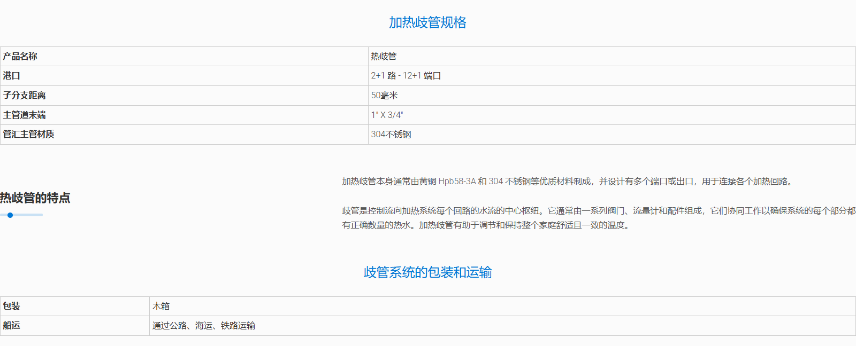Click the paragraph starting with 歧管是控制流向
This screenshot has height=346, width=856.
coord(598,218)
